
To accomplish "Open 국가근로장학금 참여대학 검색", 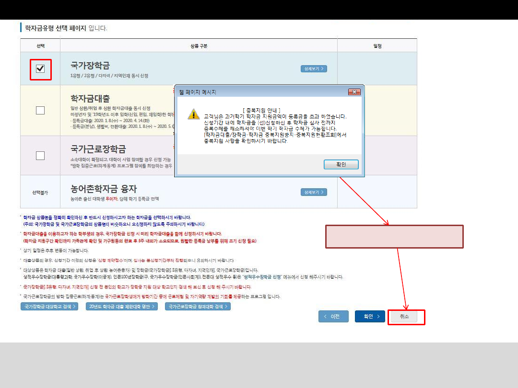I will pyautogui.click(x=198, y=307).
